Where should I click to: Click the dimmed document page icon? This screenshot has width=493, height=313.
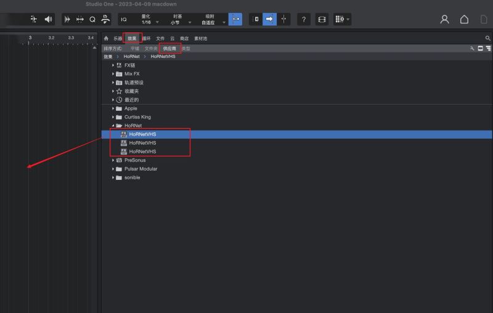click(484, 20)
